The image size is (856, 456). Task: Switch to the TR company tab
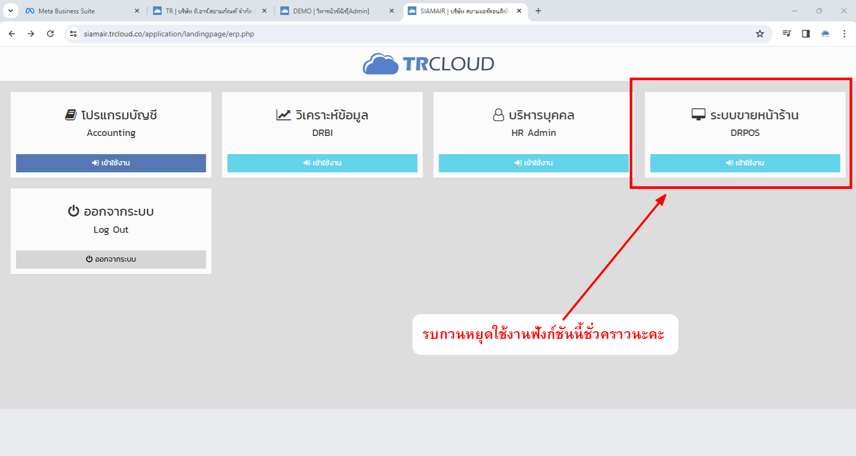[209, 11]
